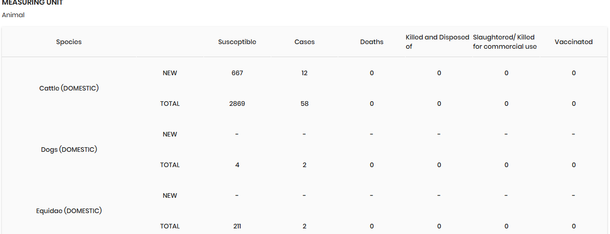The image size is (610, 234).
Task: Click Dogs total susceptible value 4
Action: (x=237, y=165)
